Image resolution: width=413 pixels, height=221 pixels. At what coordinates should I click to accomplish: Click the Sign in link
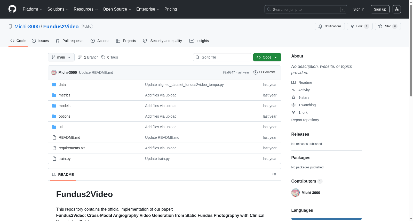click(x=359, y=9)
